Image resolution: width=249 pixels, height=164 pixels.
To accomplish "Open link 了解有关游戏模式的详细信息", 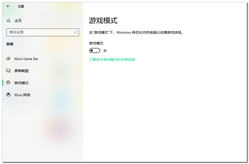I will tap(112, 60).
